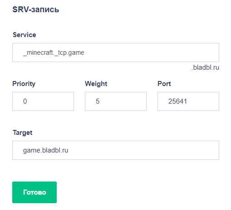
Task: Click the Target field label
Action: point(22,133)
